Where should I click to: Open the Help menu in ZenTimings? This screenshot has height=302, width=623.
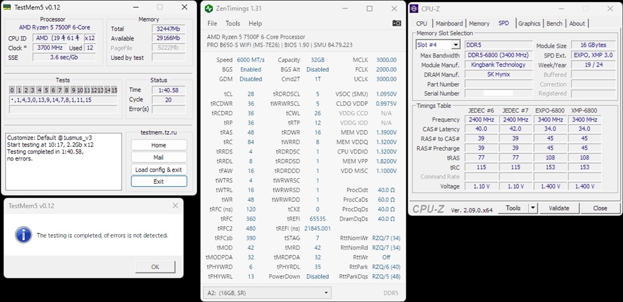pyautogui.click(x=255, y=24)
